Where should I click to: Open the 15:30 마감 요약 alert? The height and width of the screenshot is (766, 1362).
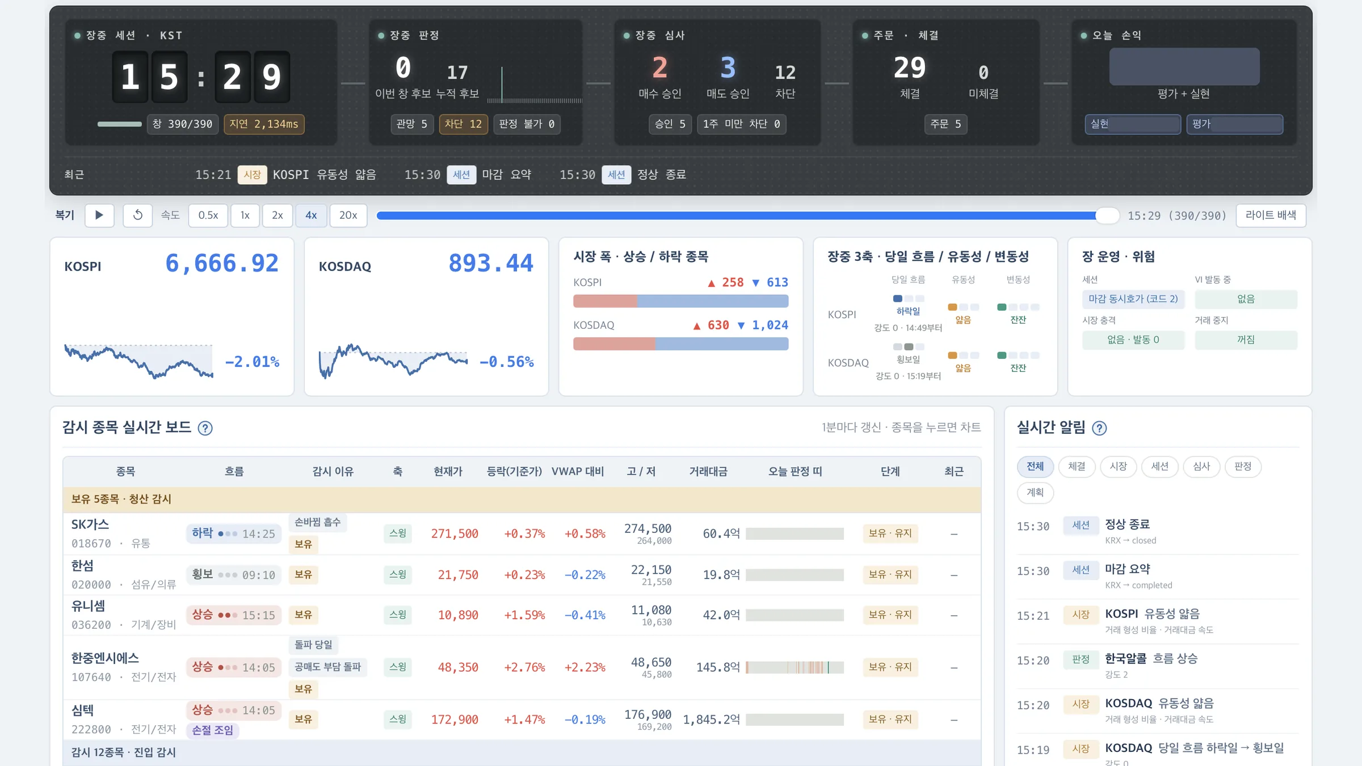tap(1158, 577)
